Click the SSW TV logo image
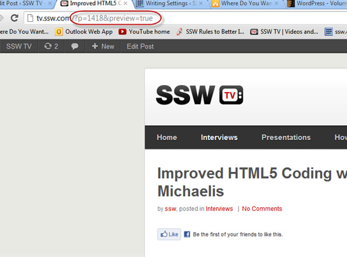Viewport: 347px width, 257px height. click(x=200, y=95)
